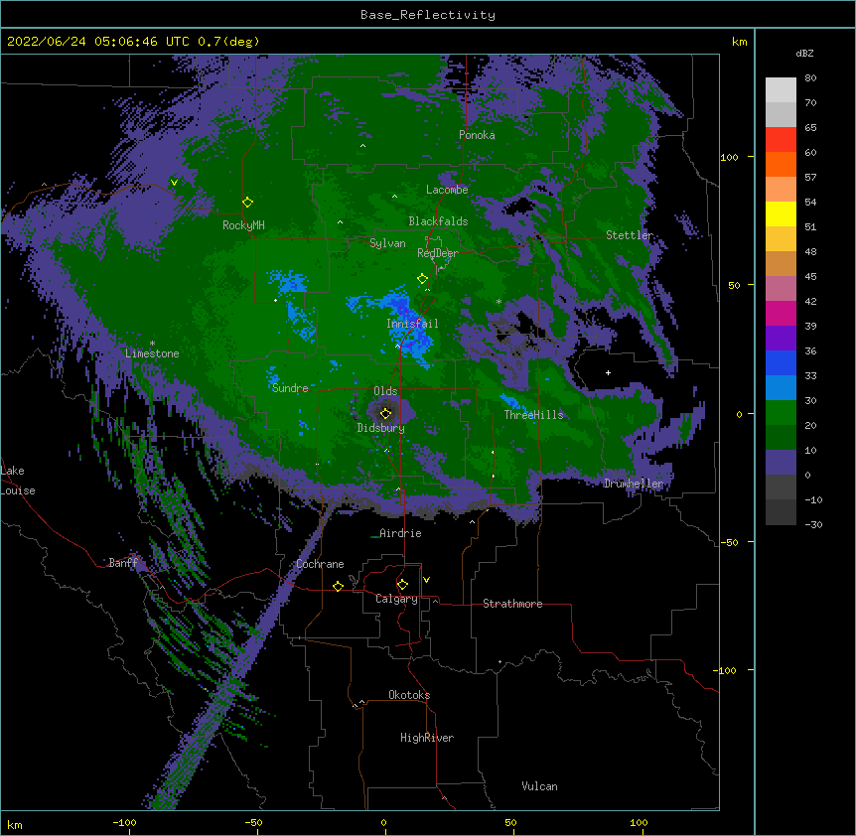This screenshot has height=836, width=856.
Task: Pick the dark blue 33-36 dBZ legend swatch
Action: (x=781, y=362)
